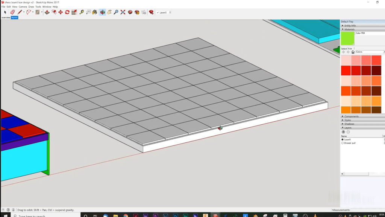Switch to the overview scene tab
This screenshot has width=385, height=217.
click(x=6, y=17)
